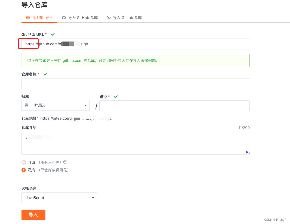Select the 开源 radio option

[24, 162]
